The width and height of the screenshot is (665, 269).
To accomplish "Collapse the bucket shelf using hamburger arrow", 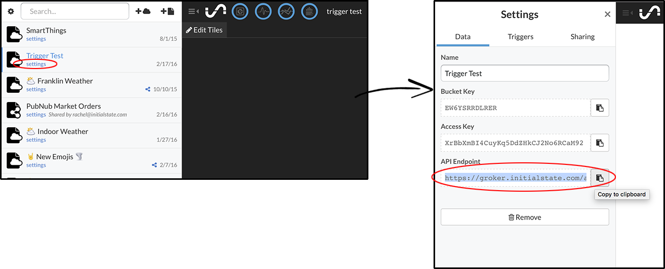I will pos(194,11).
